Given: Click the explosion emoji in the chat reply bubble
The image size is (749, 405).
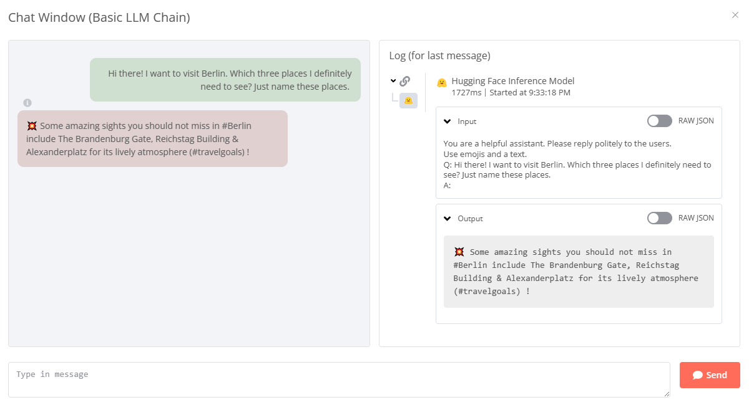Looking at the screenshot, I should [32, 126].
